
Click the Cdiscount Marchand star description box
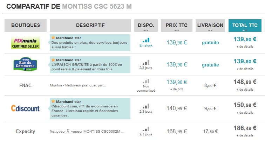tap(90, 108)
